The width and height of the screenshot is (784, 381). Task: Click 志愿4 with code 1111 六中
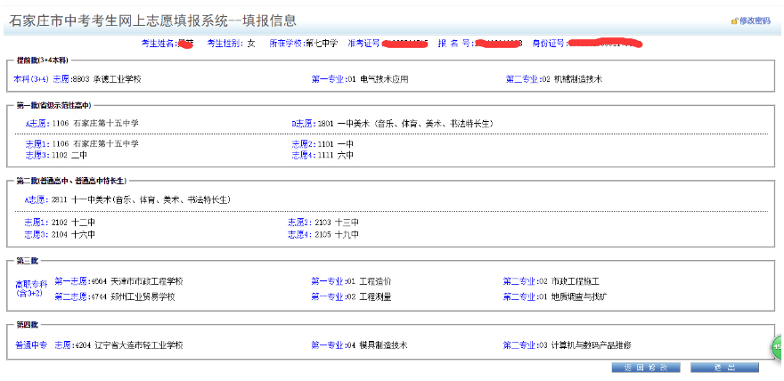click(x=303, y=155)
